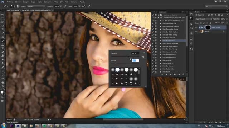Toggle checkmark for Skin: Bronzer I action

[153, 60]
